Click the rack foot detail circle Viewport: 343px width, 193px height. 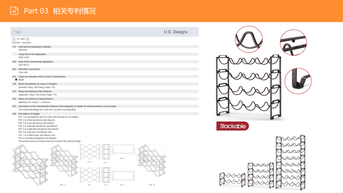coord(298,81)
